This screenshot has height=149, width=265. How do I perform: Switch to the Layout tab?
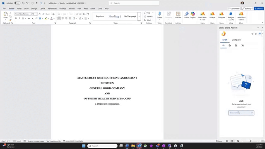pyautogui.click(x=42, y=8)
